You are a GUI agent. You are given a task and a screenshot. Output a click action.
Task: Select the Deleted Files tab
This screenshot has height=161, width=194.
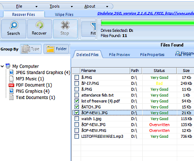point(88,55)
